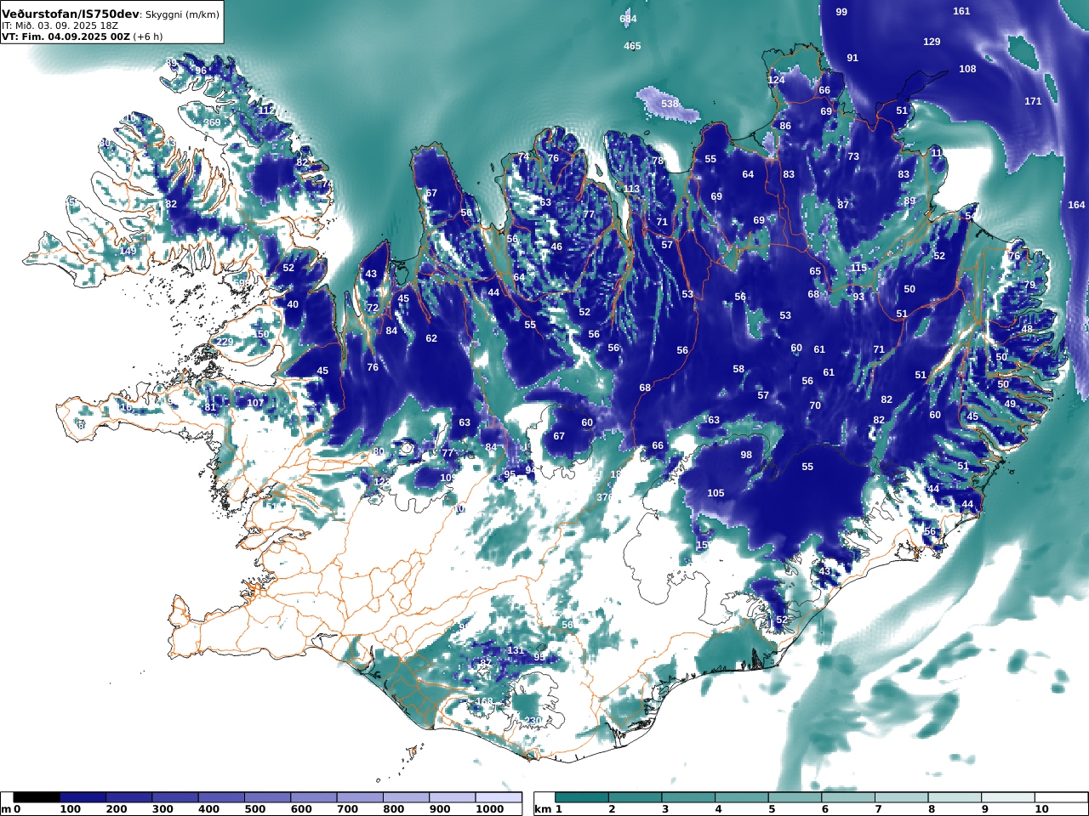
Task: Click the 4 label on the km scale
Action: click(719, 809)
